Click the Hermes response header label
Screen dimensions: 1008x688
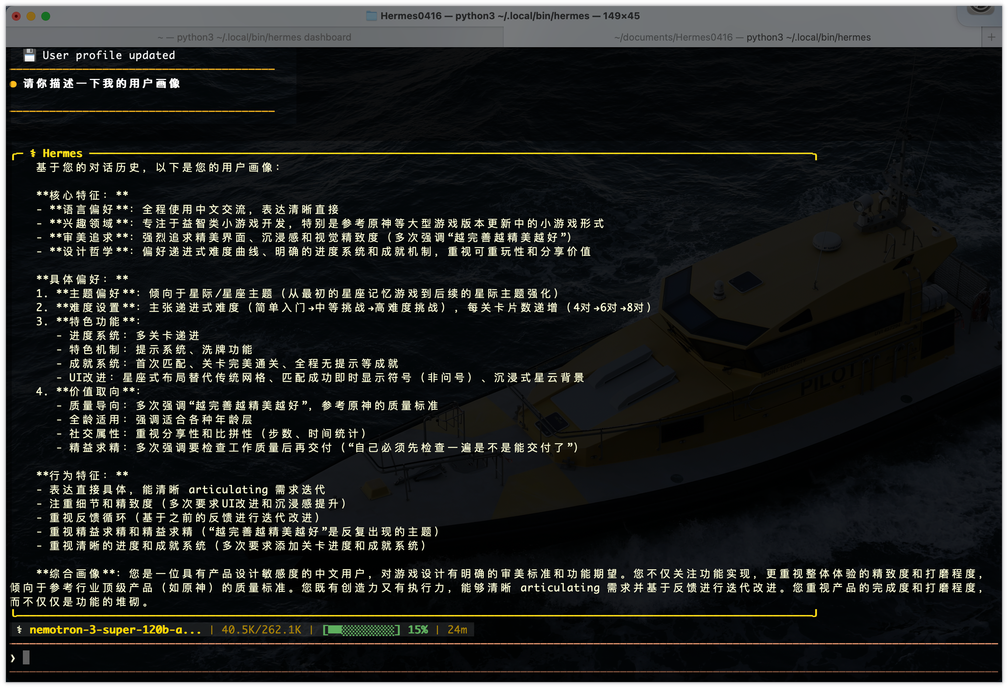[x=62, y=153]
